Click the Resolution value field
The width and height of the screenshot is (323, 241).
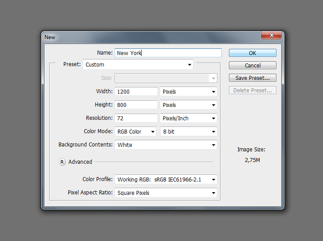click(x=136, y=119)
